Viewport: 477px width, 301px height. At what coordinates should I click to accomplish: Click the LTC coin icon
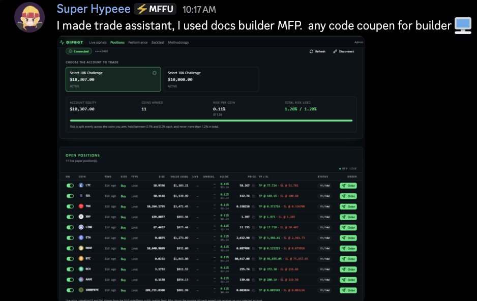tap(81, 185)
